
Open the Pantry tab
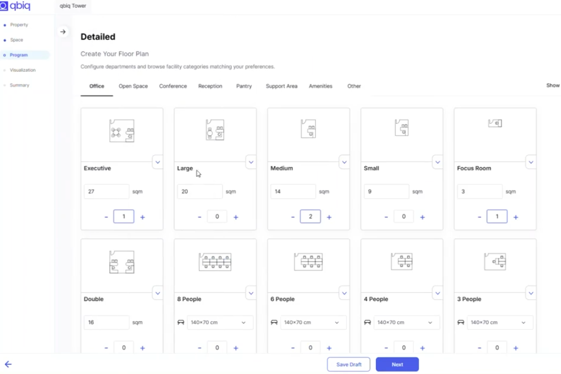[x=244, y=86]
